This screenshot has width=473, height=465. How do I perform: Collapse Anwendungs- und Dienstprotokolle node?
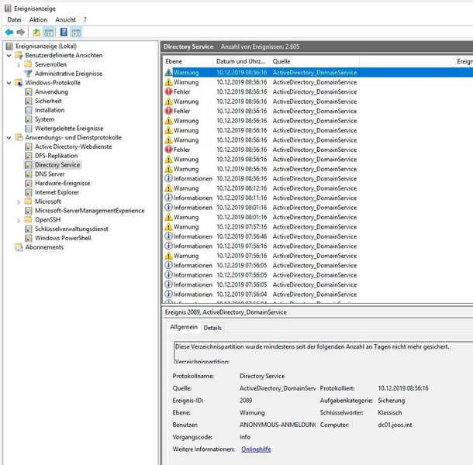pos(9,138)
